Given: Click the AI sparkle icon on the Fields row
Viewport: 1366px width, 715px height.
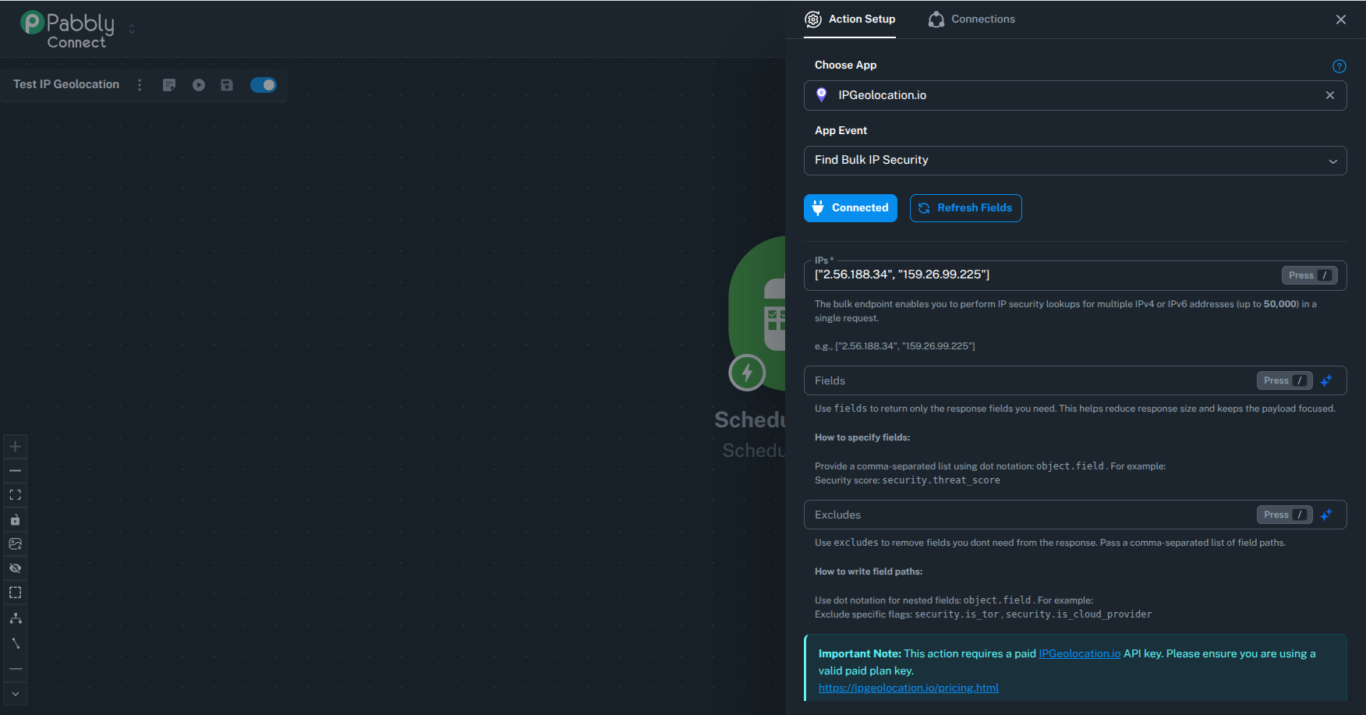Looking at the screenshot, I should (1326, 381).
